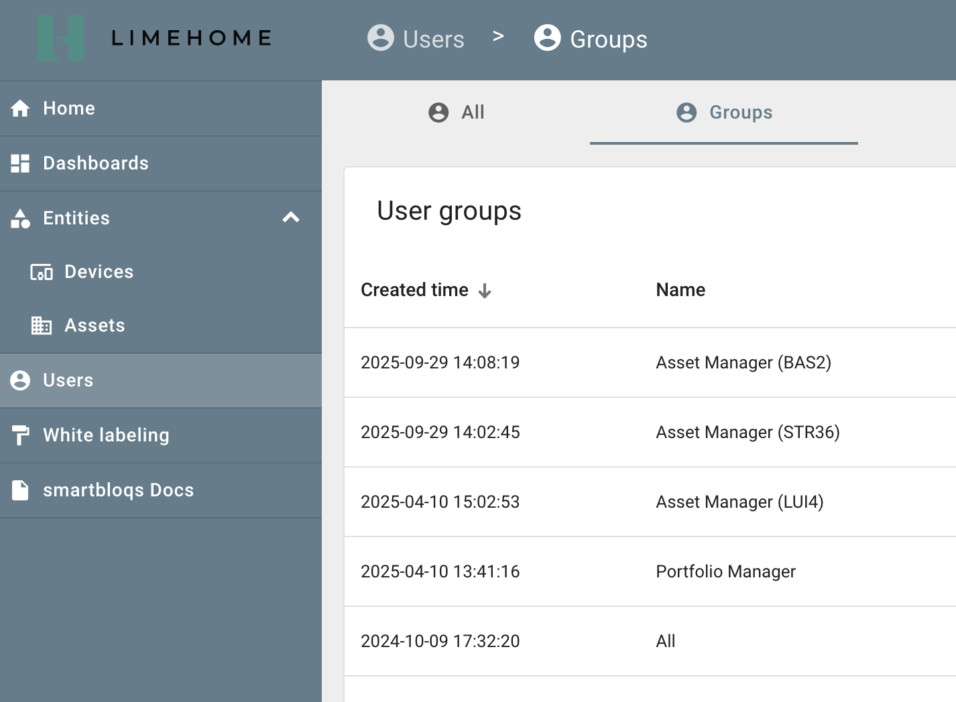The height and width of the screenshot is (702, 956).
Task: Toggle sort arrow next to Created time
Action: click(x=485, y=291)
